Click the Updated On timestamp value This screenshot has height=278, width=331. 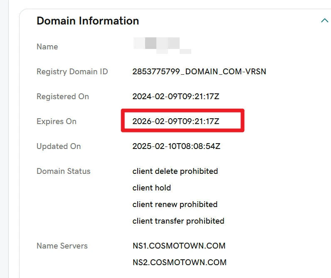coord(176,146)
